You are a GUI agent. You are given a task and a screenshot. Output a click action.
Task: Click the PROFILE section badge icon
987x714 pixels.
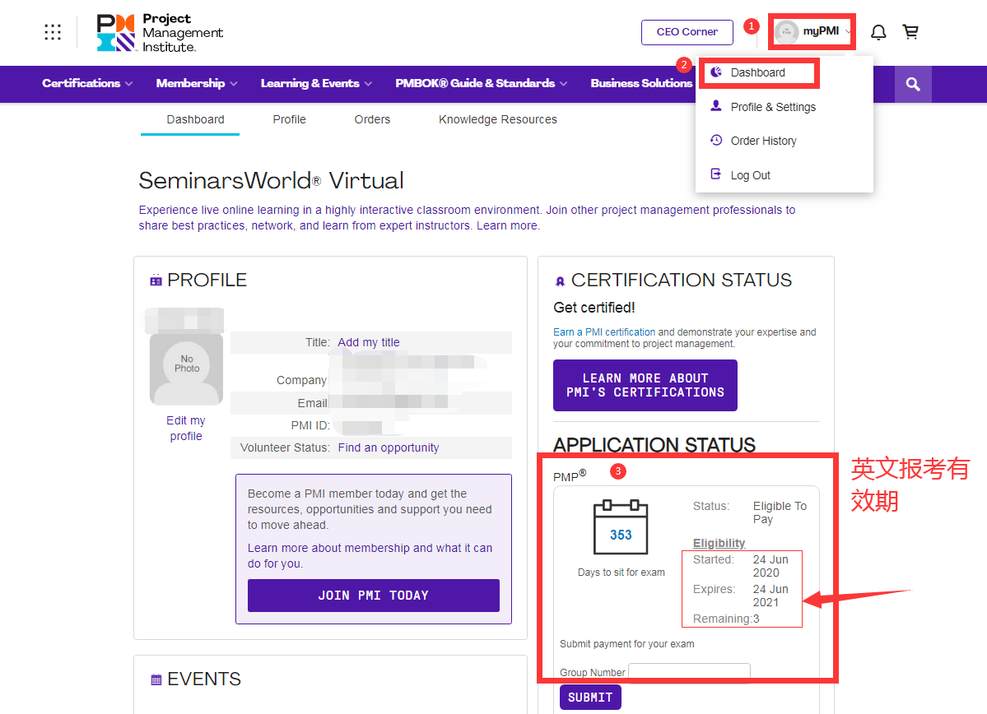click(156, 280)
